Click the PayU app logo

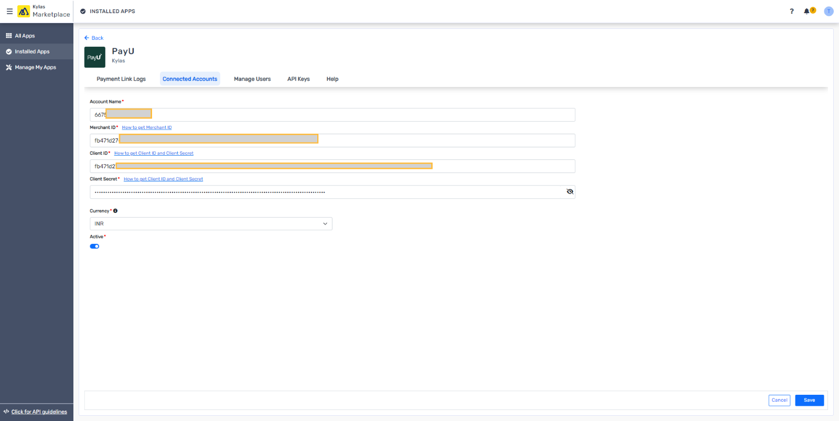click(x=95, y=57)
